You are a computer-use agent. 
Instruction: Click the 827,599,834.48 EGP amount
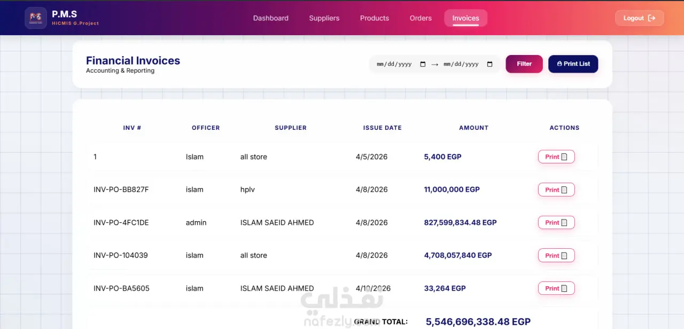[461, 223]
